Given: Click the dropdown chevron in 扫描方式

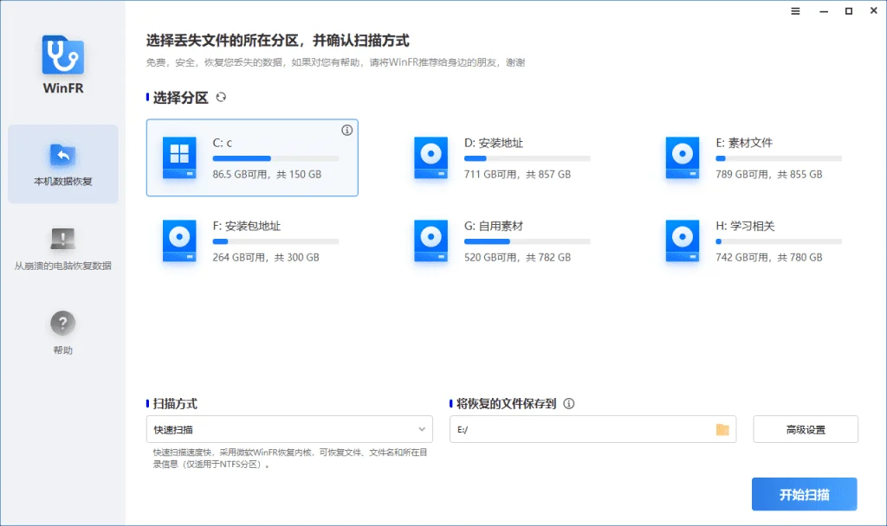Looking at the screenshot, I should tap(423, 429).
